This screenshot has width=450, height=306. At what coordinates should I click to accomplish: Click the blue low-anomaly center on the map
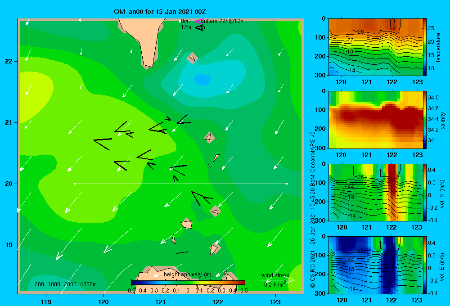coord(202,80)
